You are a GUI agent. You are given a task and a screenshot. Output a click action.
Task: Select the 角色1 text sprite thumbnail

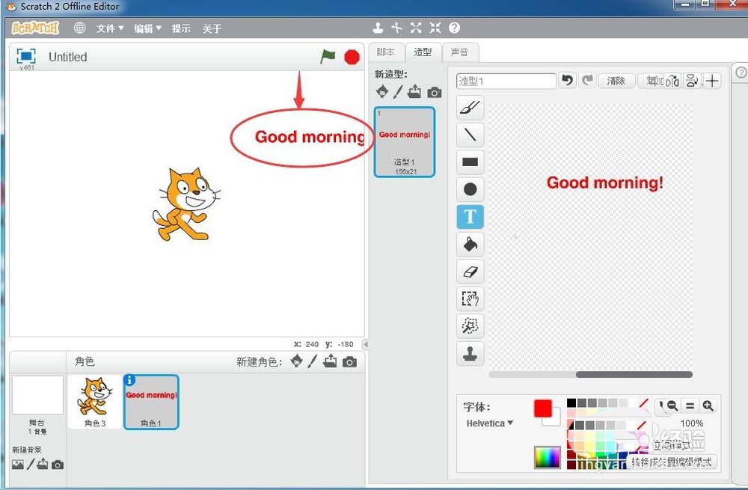click(x=151, y=402)
